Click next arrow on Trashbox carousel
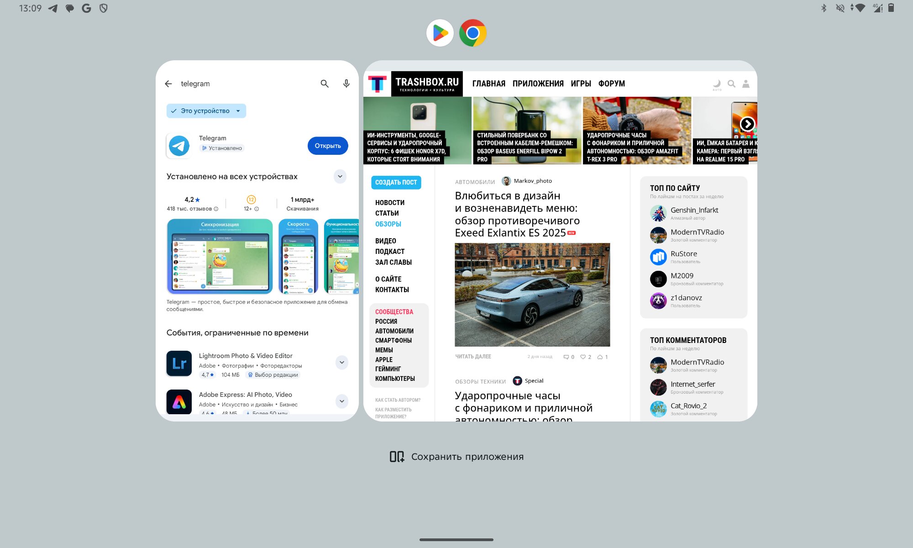This screenshot has height=548, width=913. [747, 124]
